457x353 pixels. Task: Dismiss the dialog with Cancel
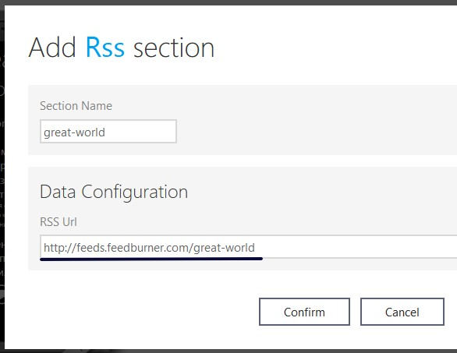pyautogui.click(x=402, y=312)
